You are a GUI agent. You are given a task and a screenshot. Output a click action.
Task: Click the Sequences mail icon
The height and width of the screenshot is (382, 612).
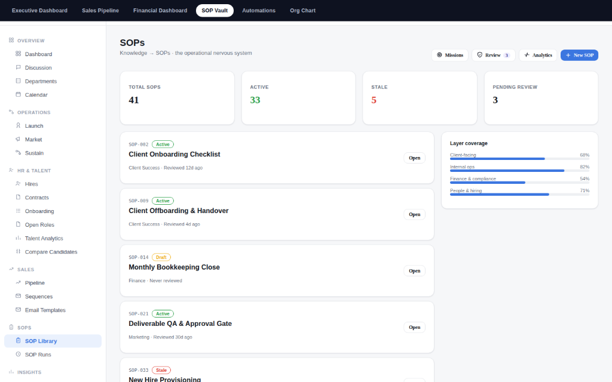coord(19,296)
